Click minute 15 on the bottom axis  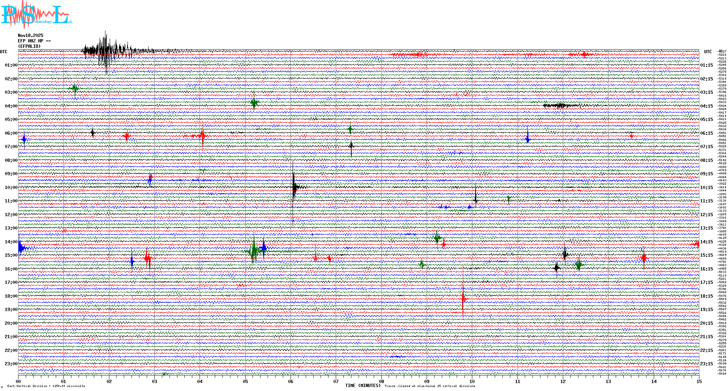pos(699,382)
